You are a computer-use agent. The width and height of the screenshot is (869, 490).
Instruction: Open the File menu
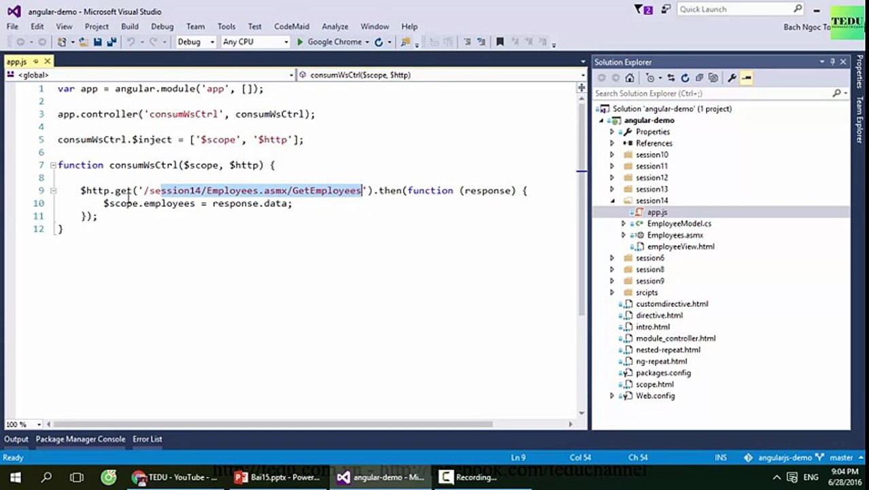pos(12,27)
